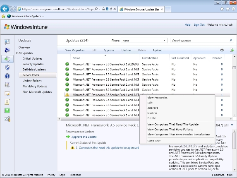Image resolution: width=237 pixels, height=178 pixels.
Task: Click the Sign Out link
Action: 199,25
